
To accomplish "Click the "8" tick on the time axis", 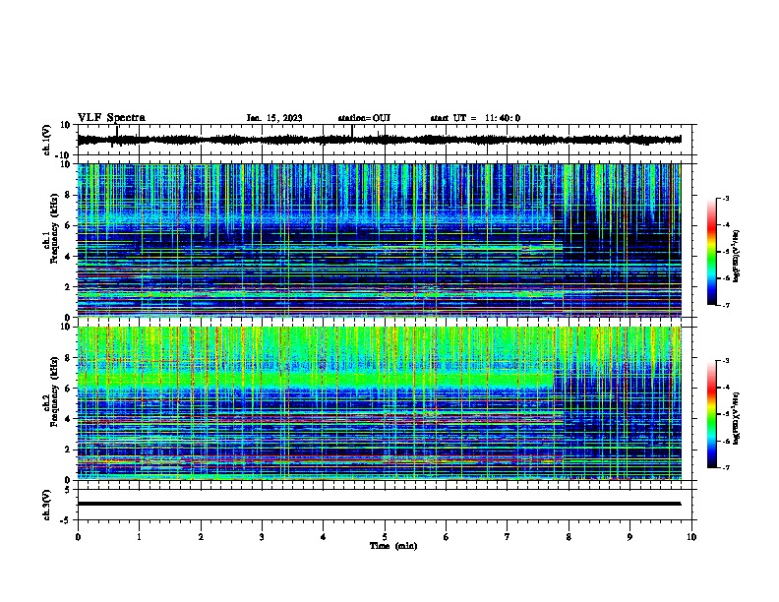I will pos(569,537).
